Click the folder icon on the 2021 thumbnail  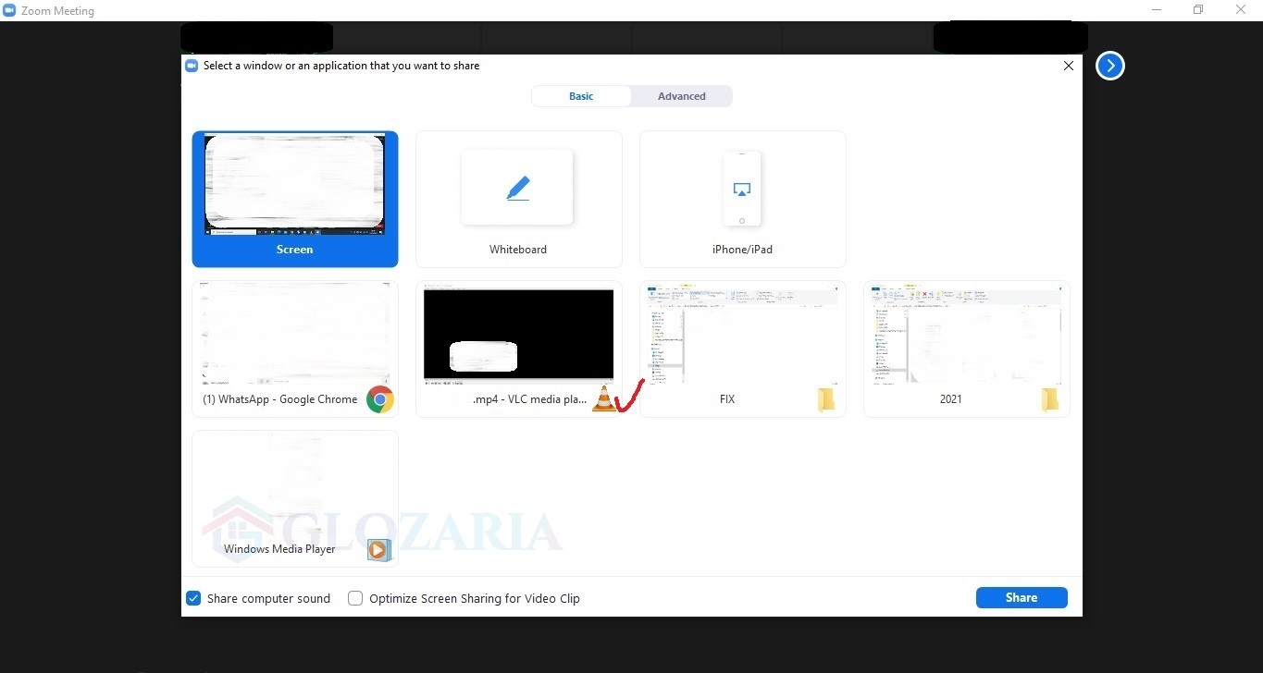point(1050,399)
